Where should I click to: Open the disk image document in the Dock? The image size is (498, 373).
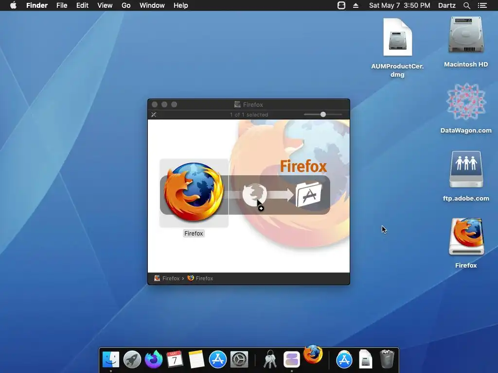pos(366,359)
